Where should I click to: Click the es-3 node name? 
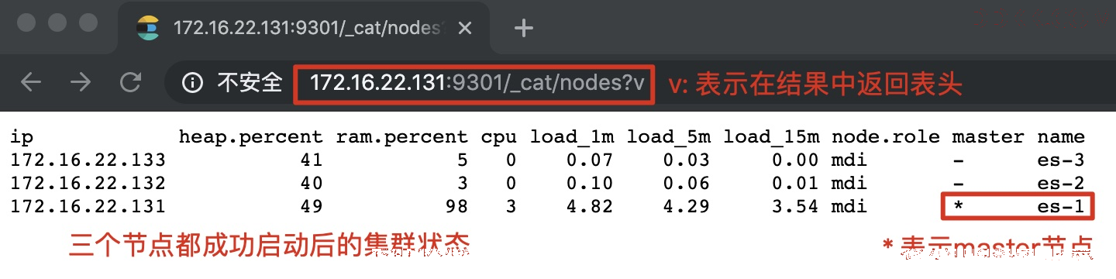[x=1061, y=160]
